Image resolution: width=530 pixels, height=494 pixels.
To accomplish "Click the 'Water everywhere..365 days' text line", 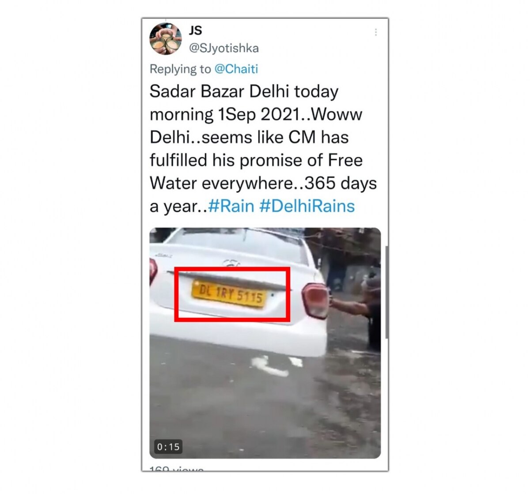I will 263,183.
